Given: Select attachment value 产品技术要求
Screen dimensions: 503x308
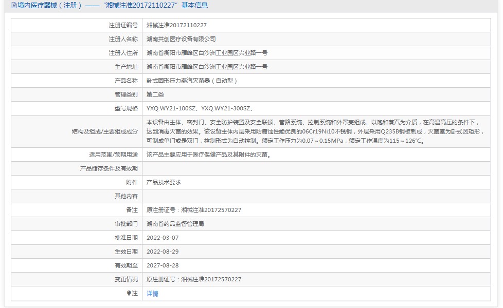Looking at the screenshot, I should click(x=164, y=182).
